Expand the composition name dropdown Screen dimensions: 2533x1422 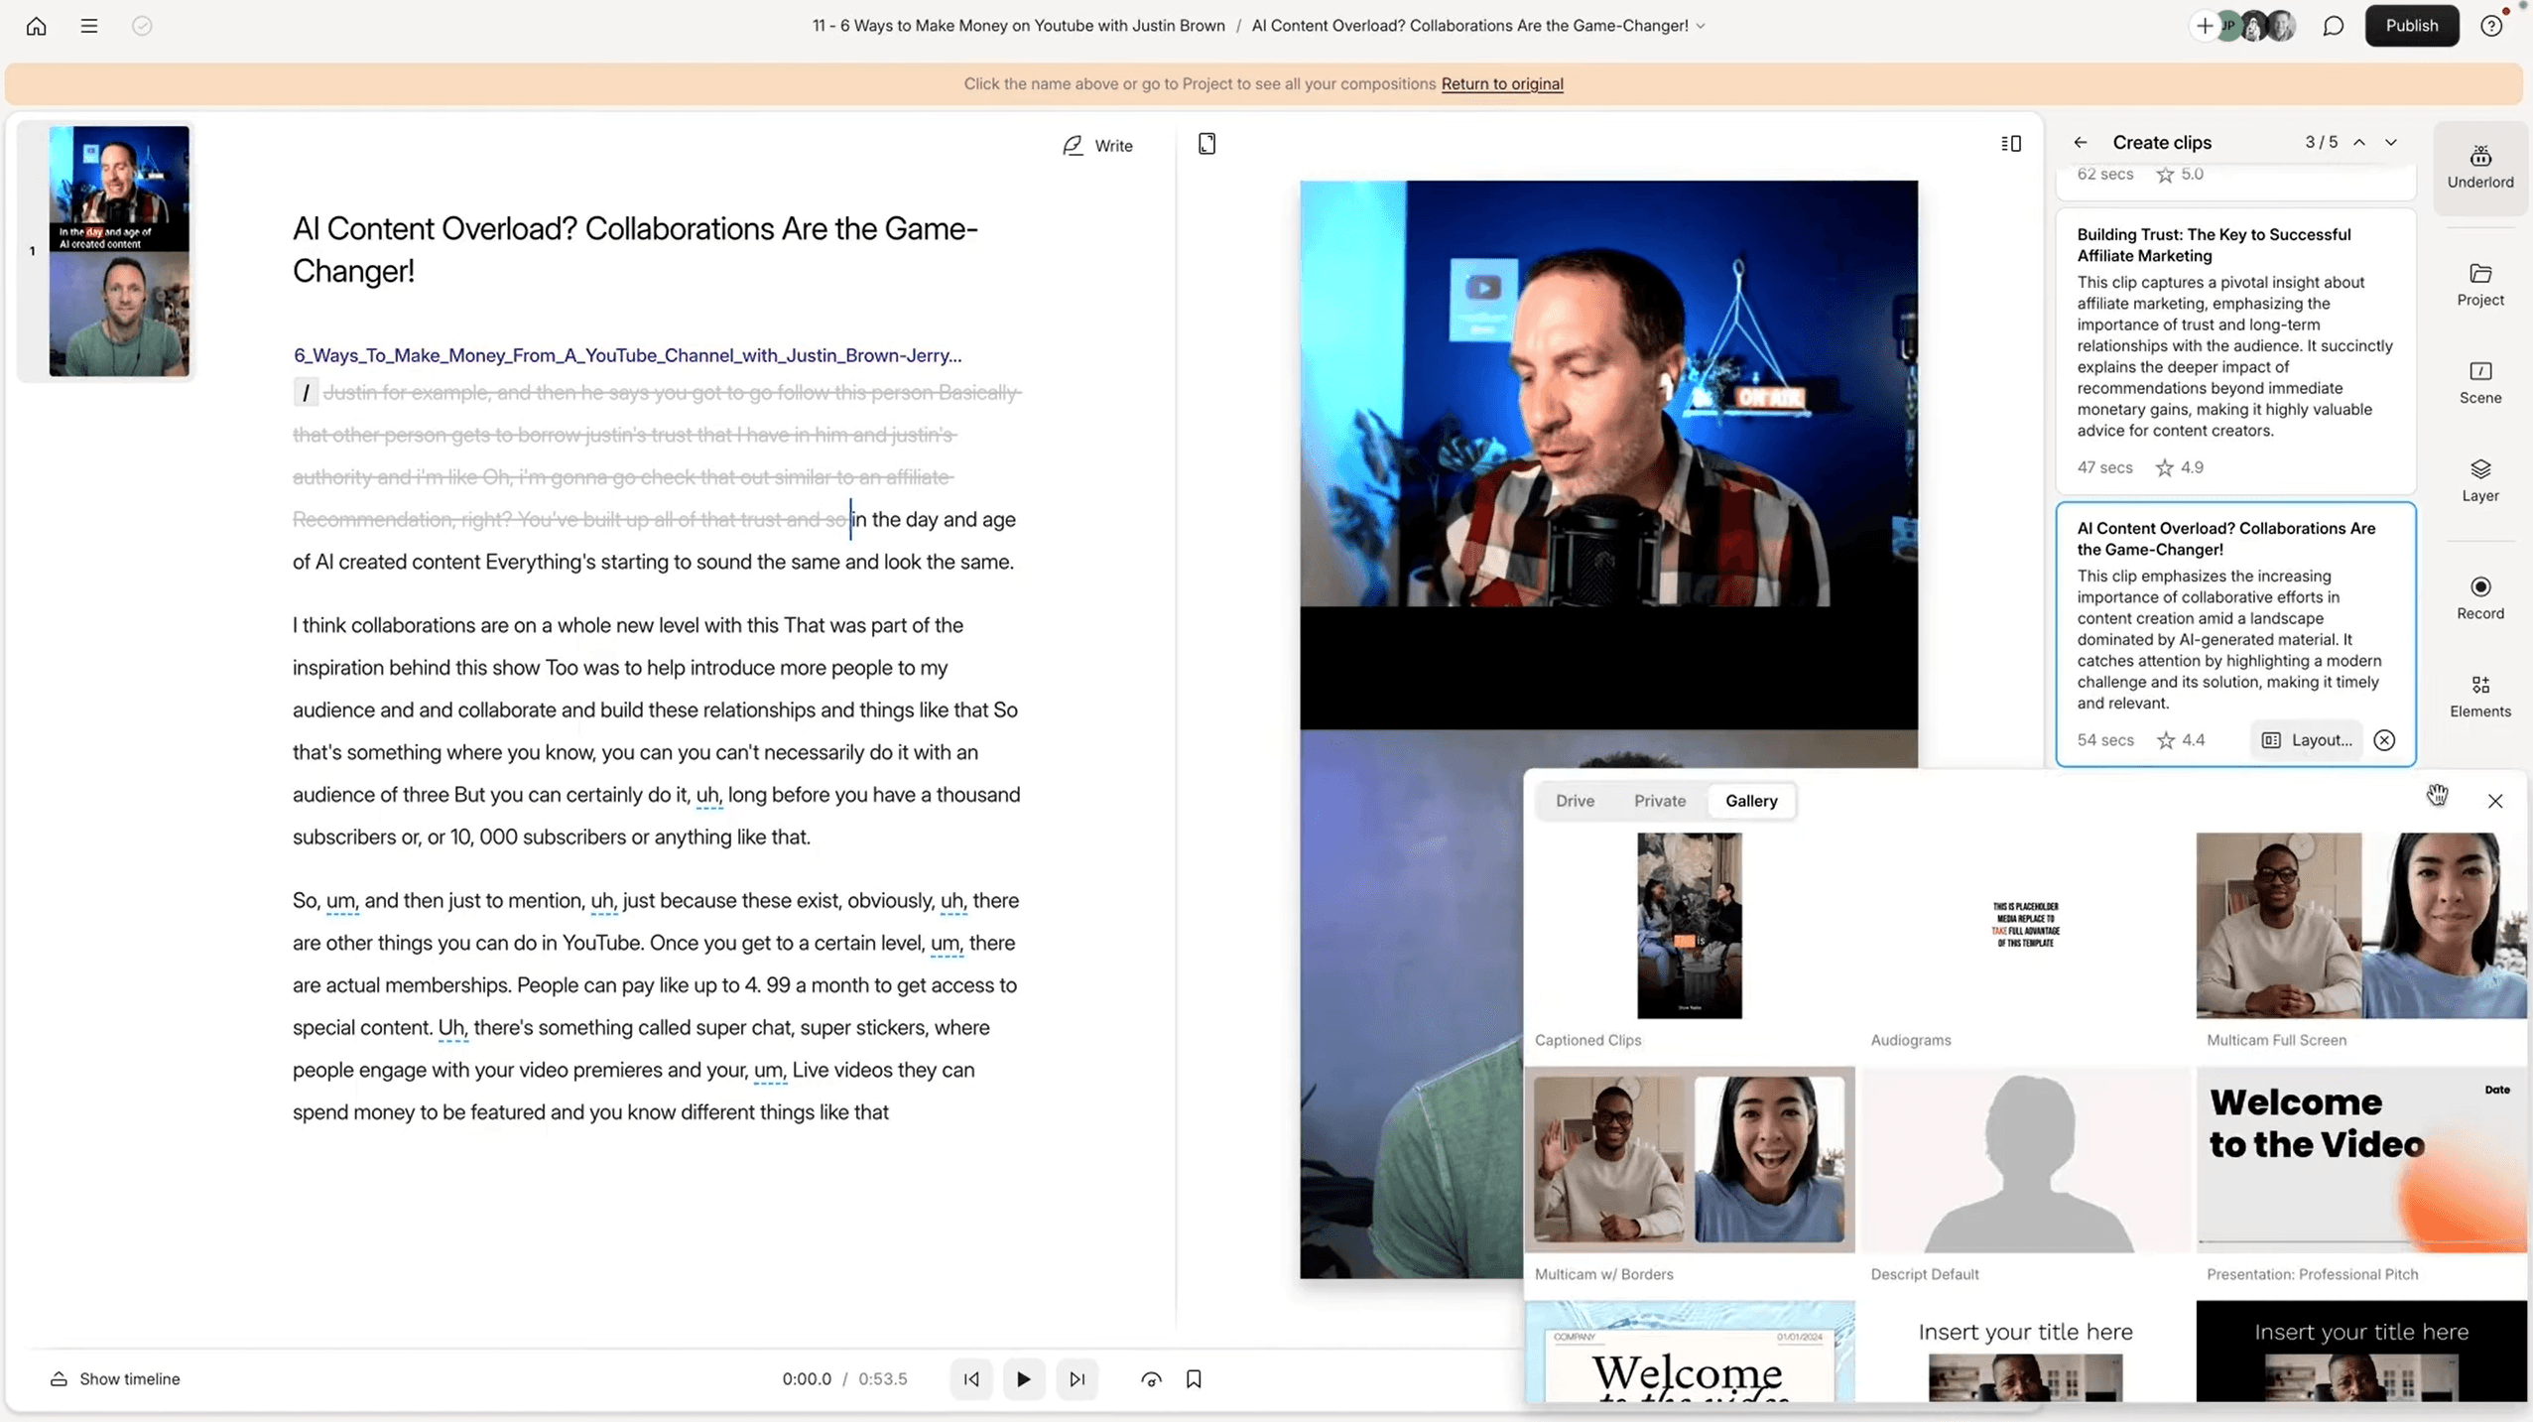1701,26
